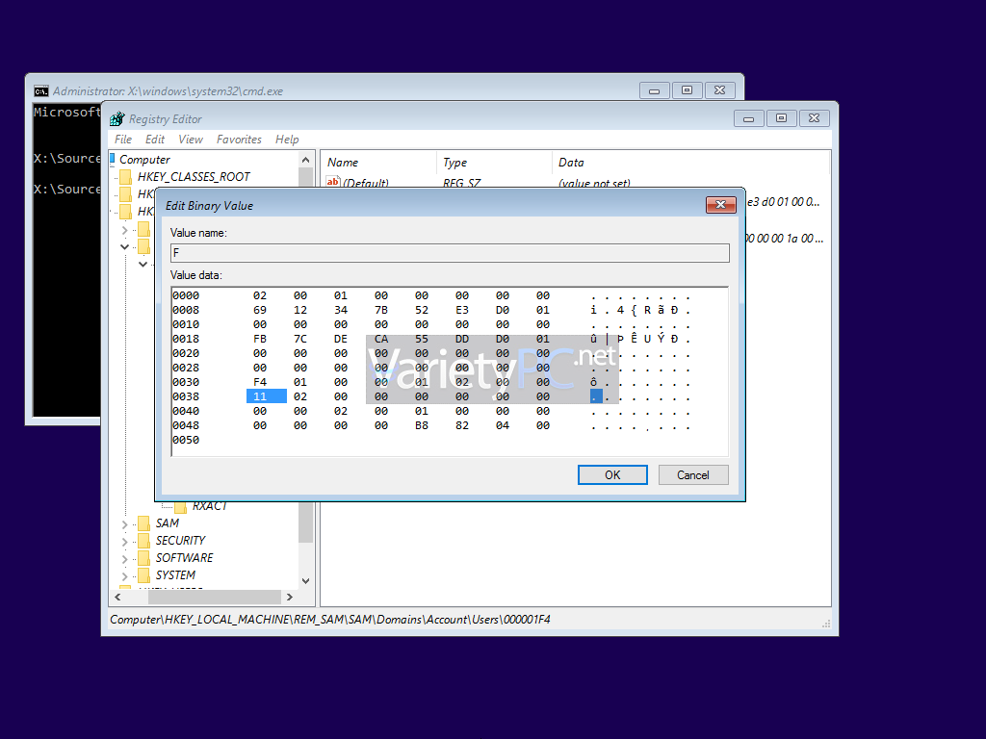The height and width of the screenshot is (739, 986).
Task: Maximize the cmd.exe window
Action: 687,90
